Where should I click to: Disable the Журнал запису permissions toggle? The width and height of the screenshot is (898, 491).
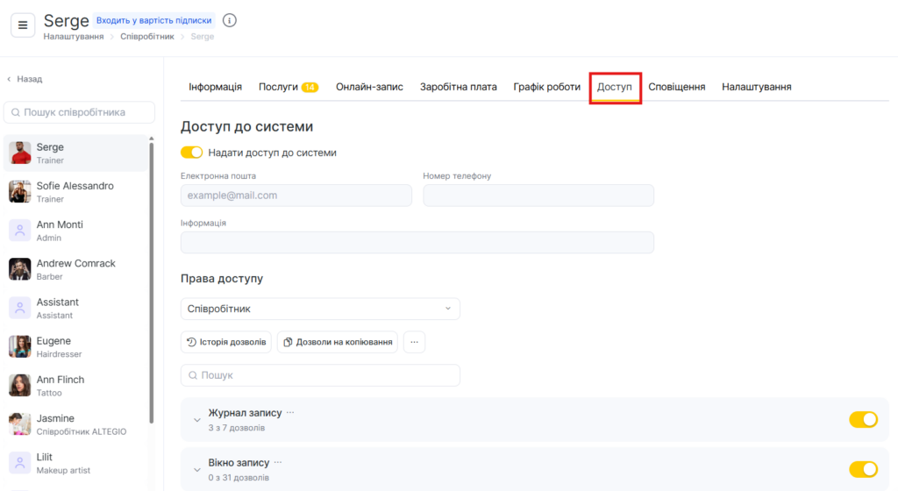[x=863, y=419]
